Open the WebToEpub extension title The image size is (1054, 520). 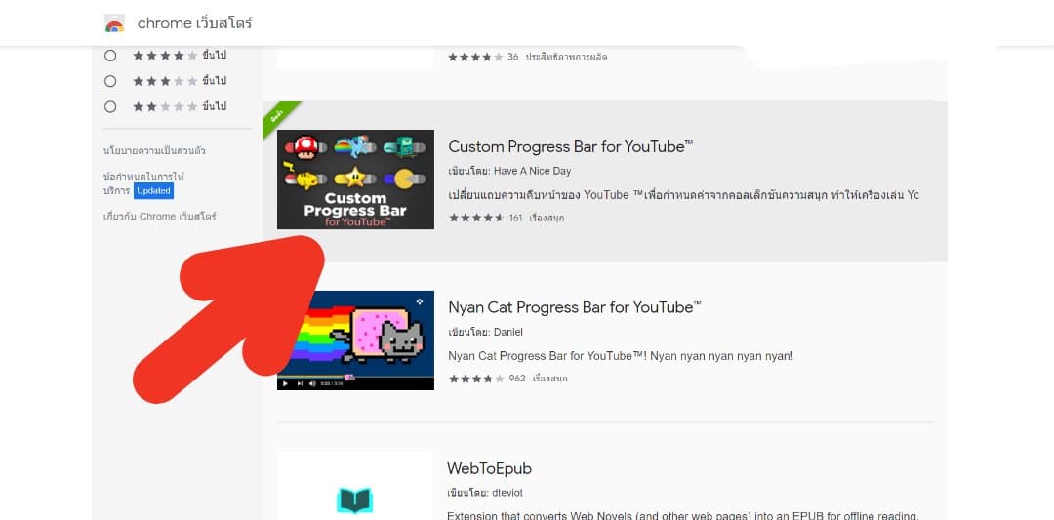[x=489, y=468]
